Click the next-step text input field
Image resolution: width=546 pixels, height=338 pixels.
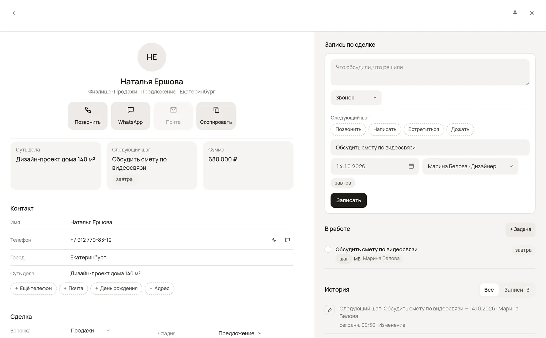430,148
